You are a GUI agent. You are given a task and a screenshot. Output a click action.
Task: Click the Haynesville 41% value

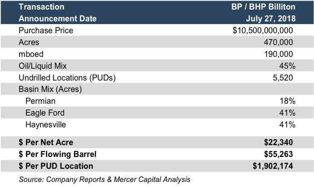(x=288, y=125)
